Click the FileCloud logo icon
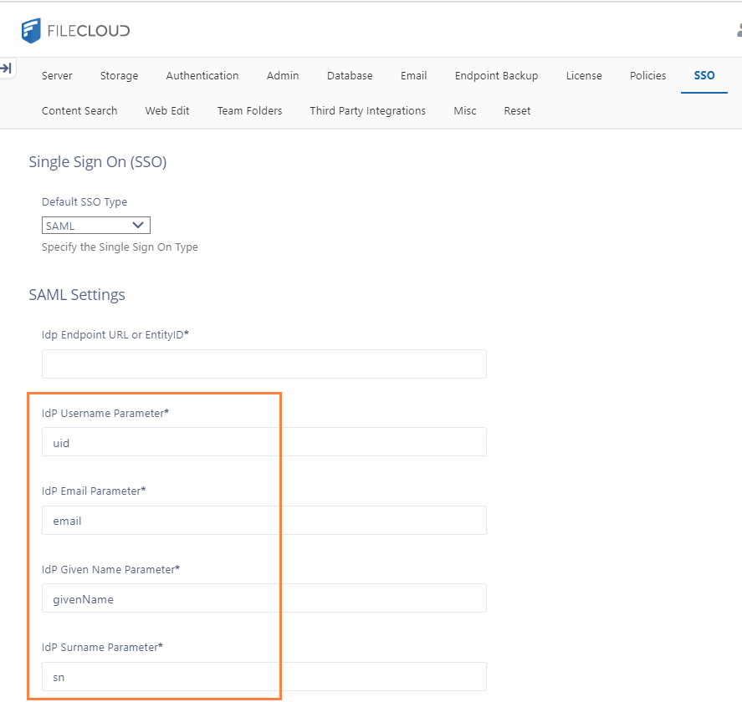The image size is (742, 702). point(31,31)
